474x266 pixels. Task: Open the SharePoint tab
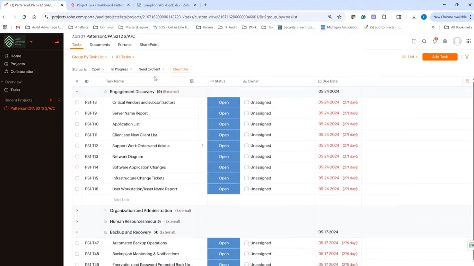149,45
